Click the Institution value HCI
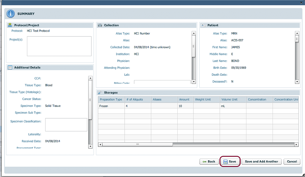This screenshot has height=177, width=305. (136, 54)
